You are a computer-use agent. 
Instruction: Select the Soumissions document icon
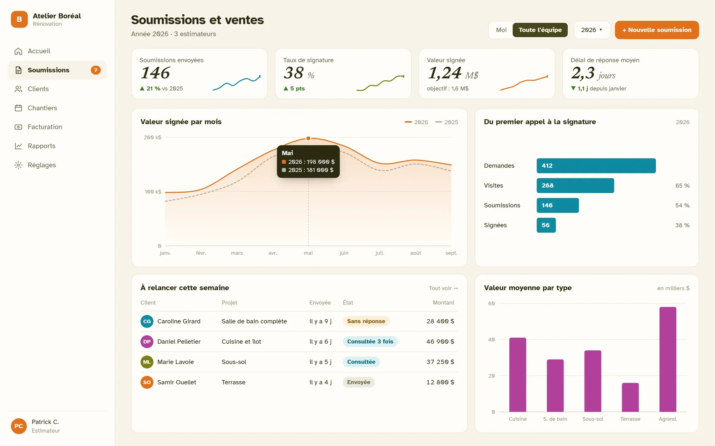coord(18,70)
